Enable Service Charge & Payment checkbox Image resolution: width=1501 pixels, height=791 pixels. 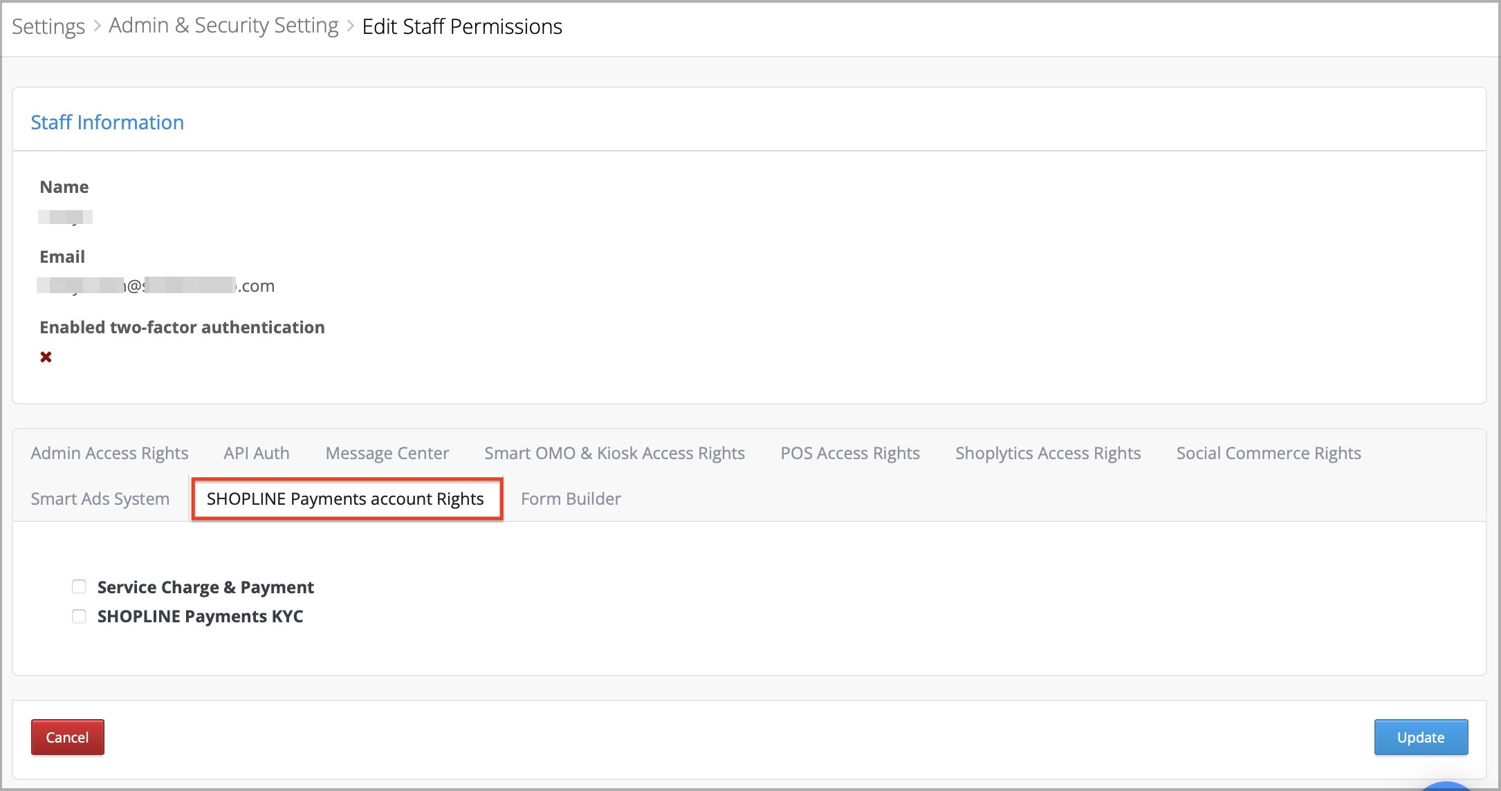point(79,587)
